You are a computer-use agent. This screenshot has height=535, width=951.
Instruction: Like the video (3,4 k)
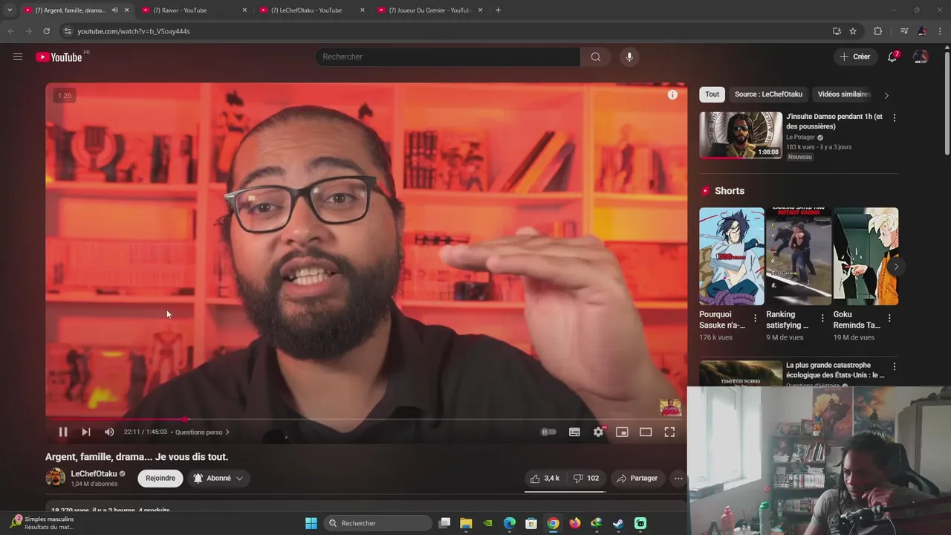pyautogui.click(x=545, y=479)
